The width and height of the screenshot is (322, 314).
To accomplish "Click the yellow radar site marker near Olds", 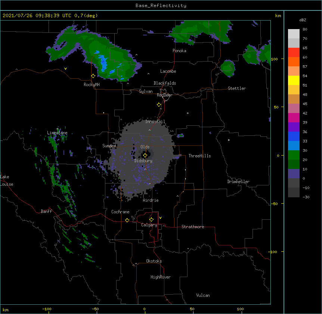I will pos(145,156).
